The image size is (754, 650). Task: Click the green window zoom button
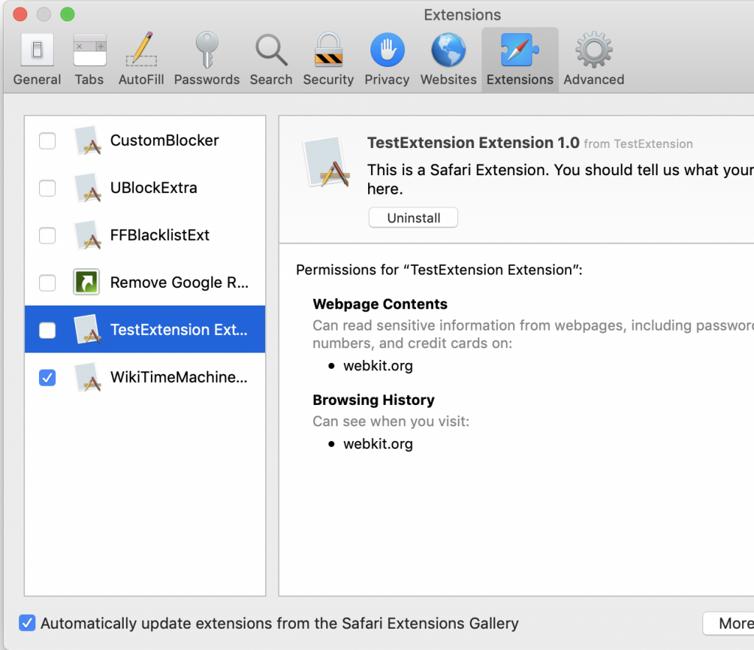pos(67,14)
